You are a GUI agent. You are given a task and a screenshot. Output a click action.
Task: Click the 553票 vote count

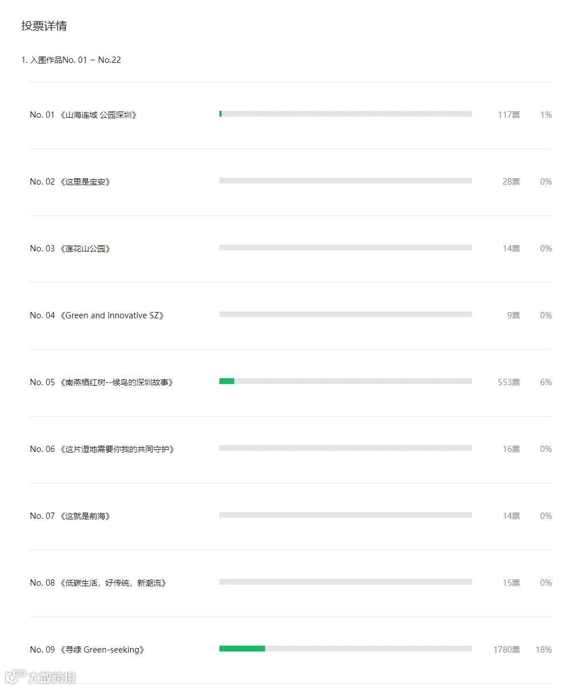coord(508,382)
